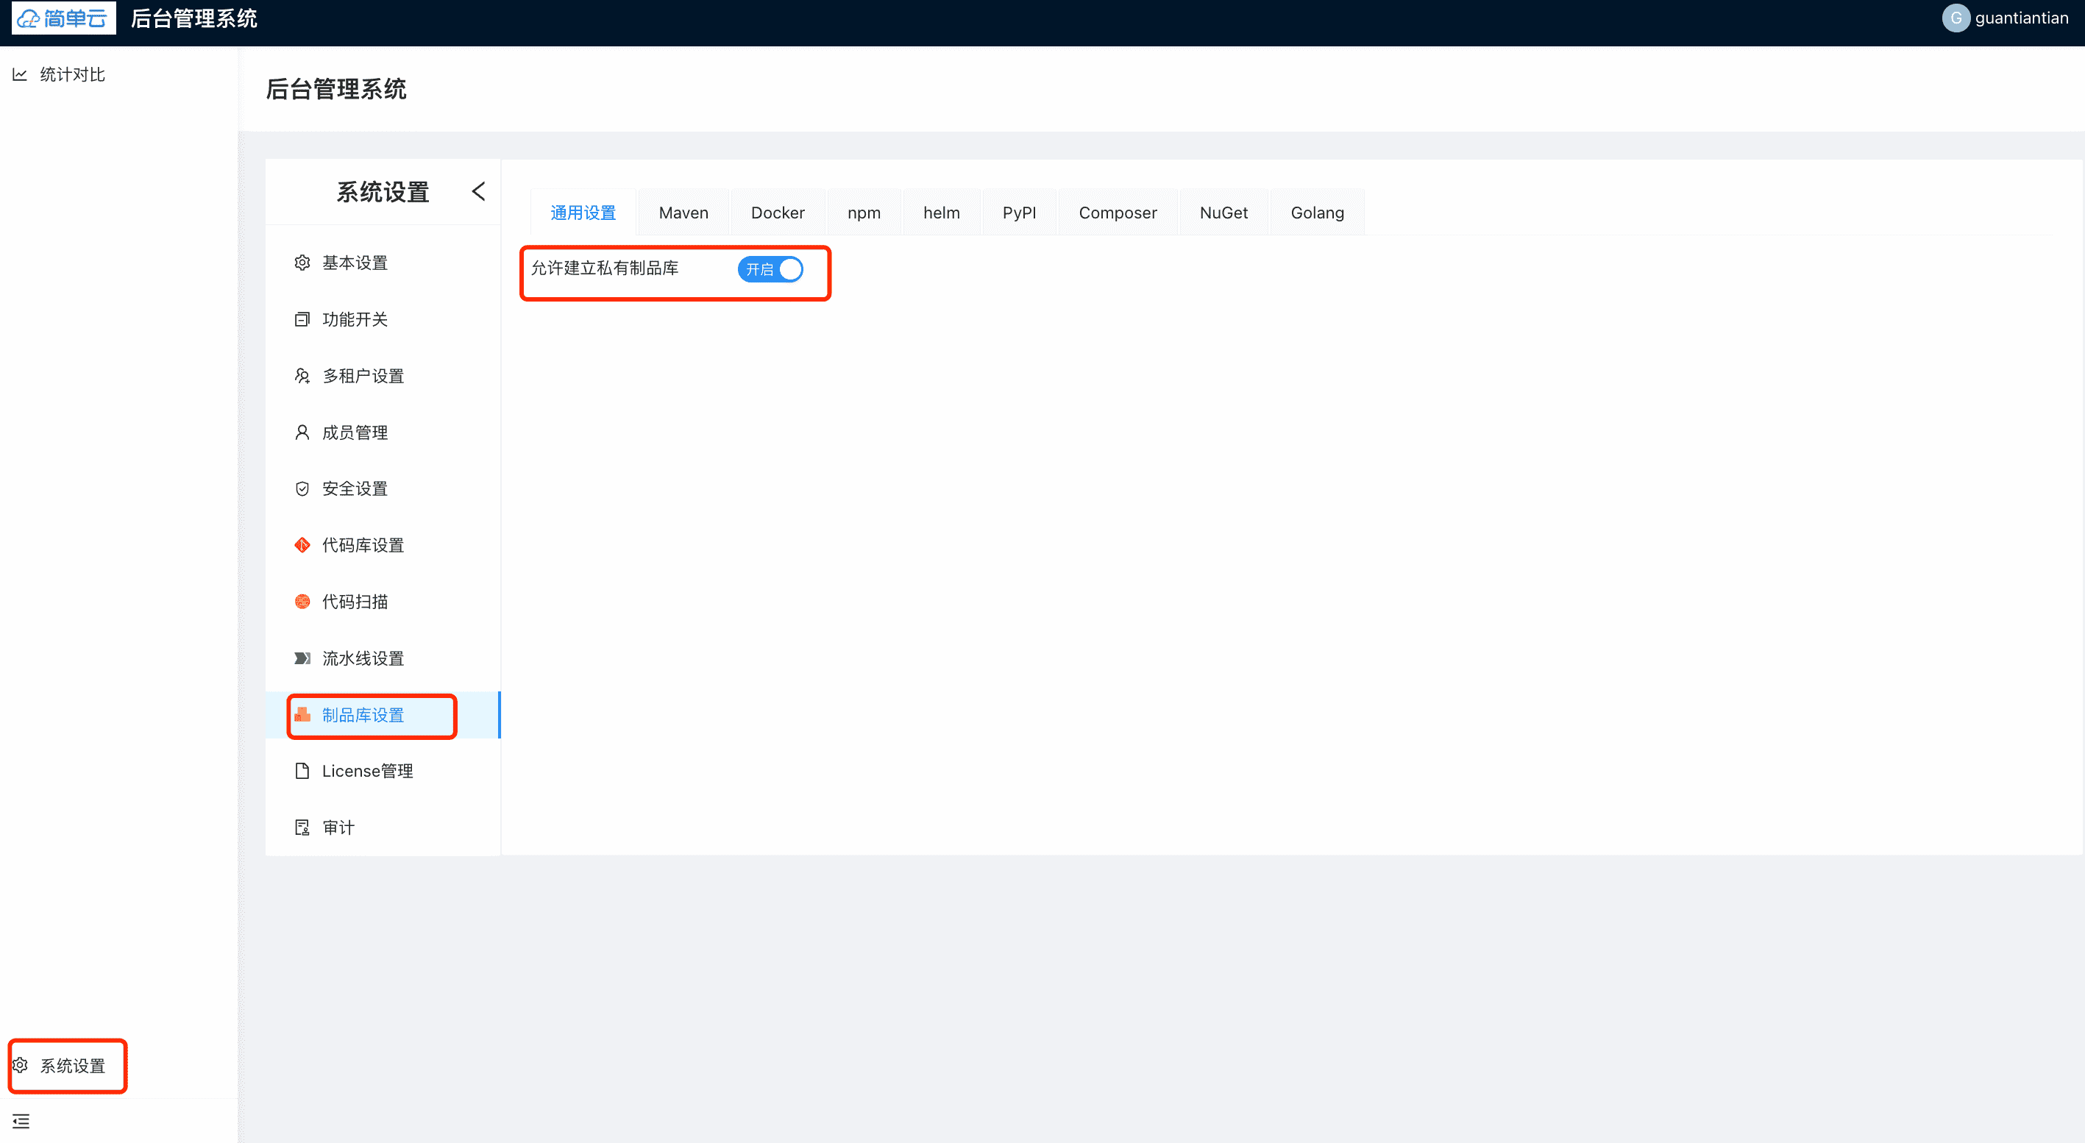This screenshot has width=2085, height=1143.
Task: Open 成员管理 settings page
Action: click(355, 432)
